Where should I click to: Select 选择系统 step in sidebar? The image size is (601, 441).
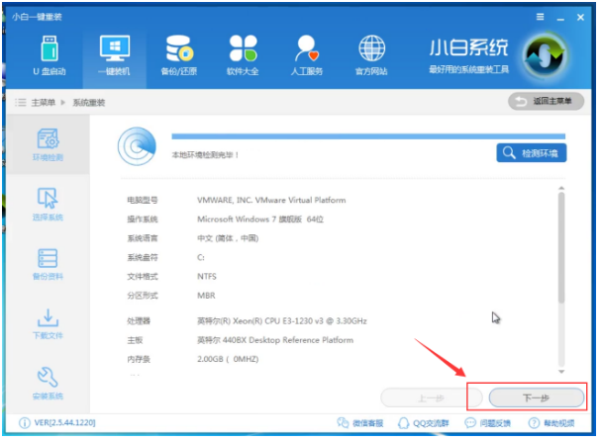click(x=48, y=205)
